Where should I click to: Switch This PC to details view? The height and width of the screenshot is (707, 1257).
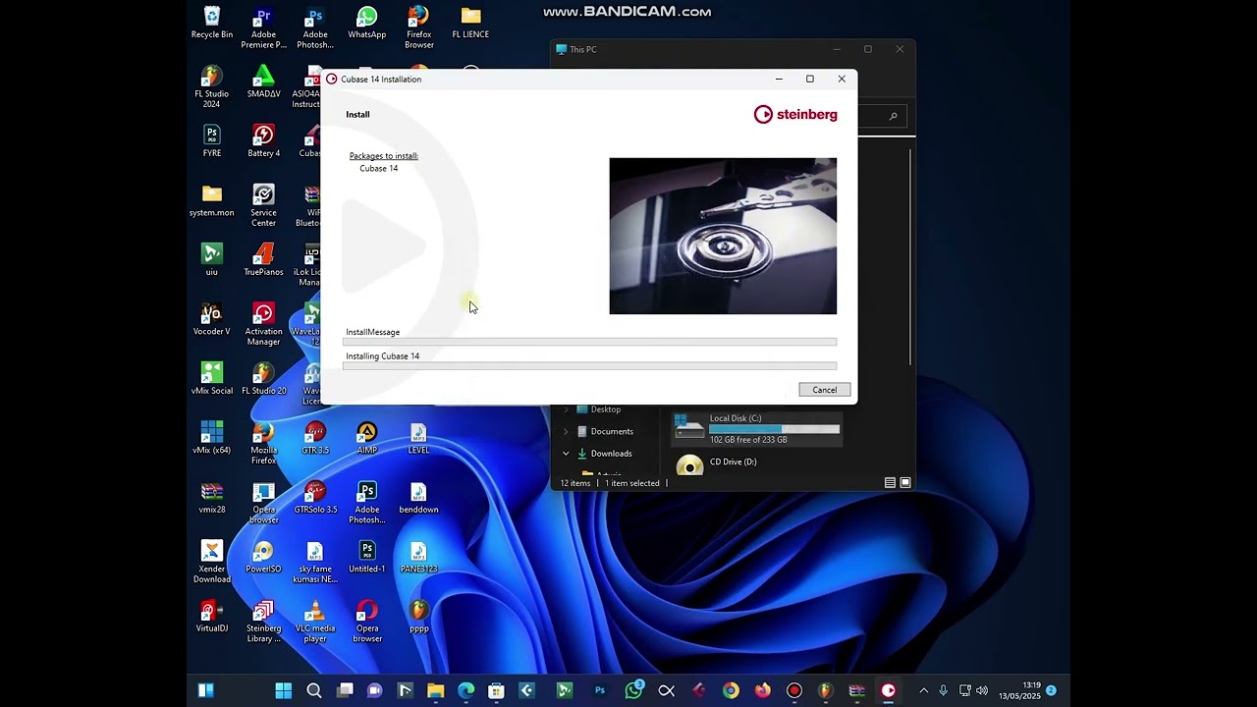tap(890, 483)
